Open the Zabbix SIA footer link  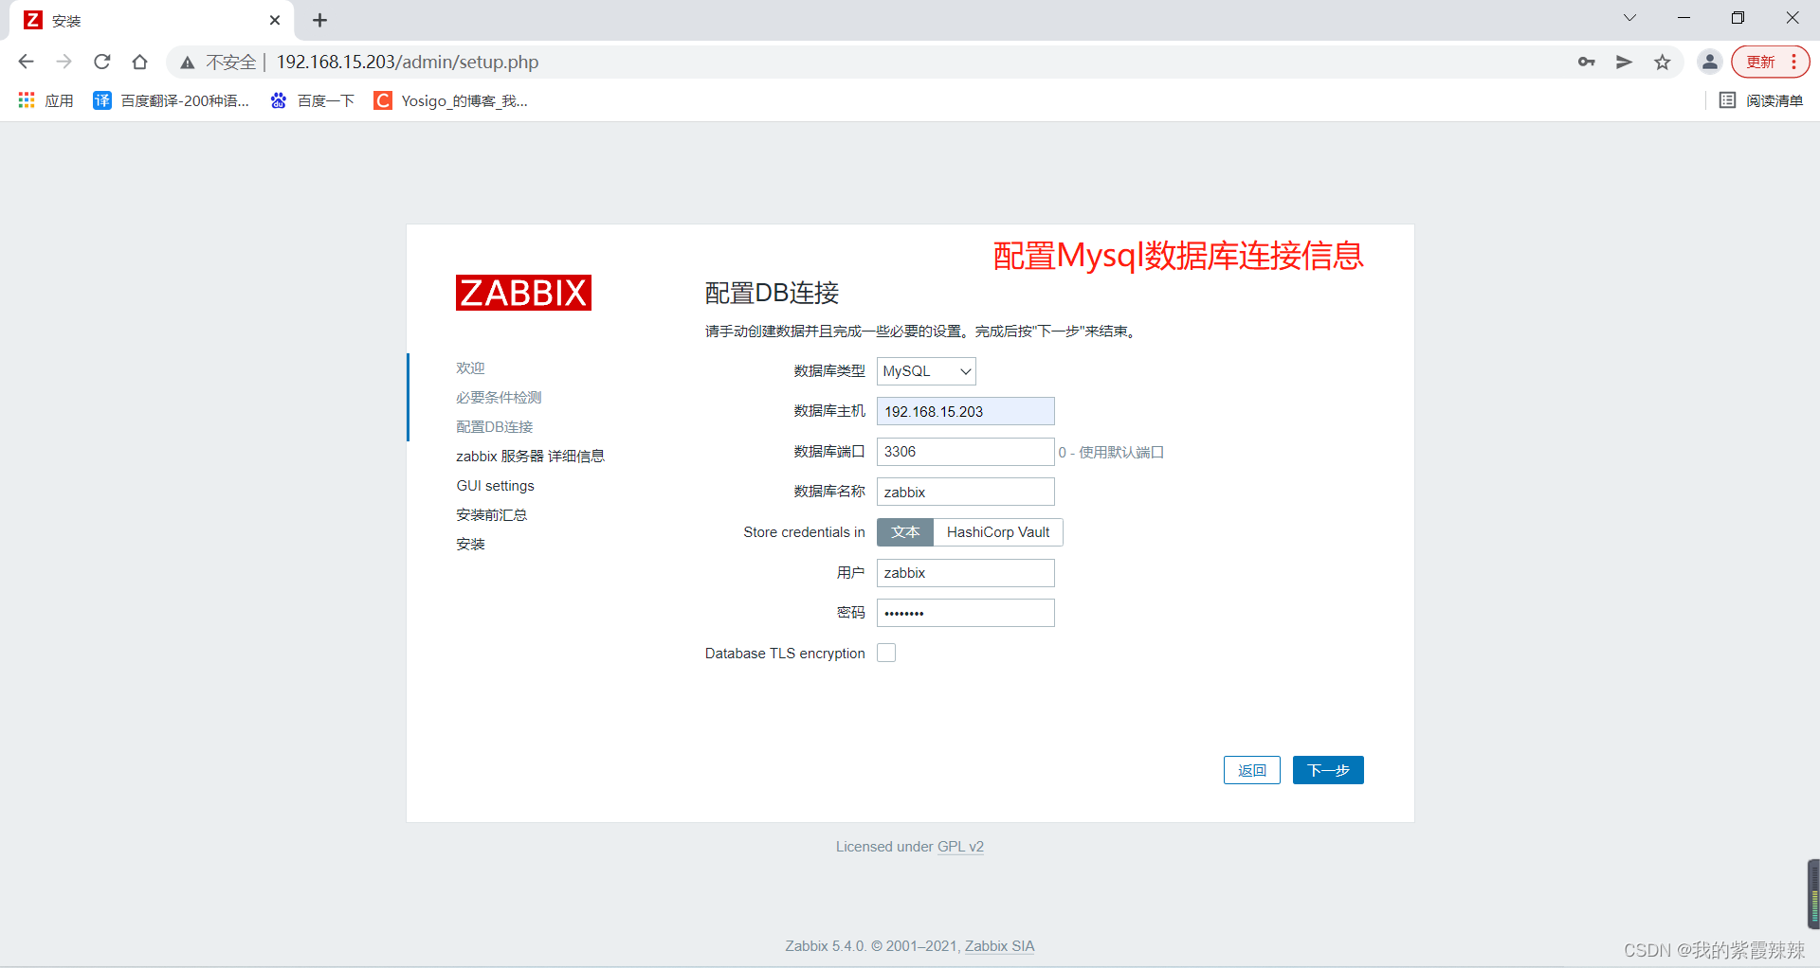point(999,946)
